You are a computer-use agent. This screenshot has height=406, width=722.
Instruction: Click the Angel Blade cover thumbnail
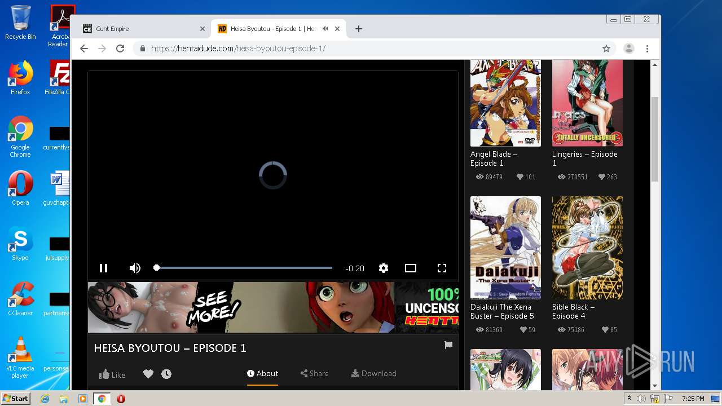pyautogui.click(x=505, y=103)
